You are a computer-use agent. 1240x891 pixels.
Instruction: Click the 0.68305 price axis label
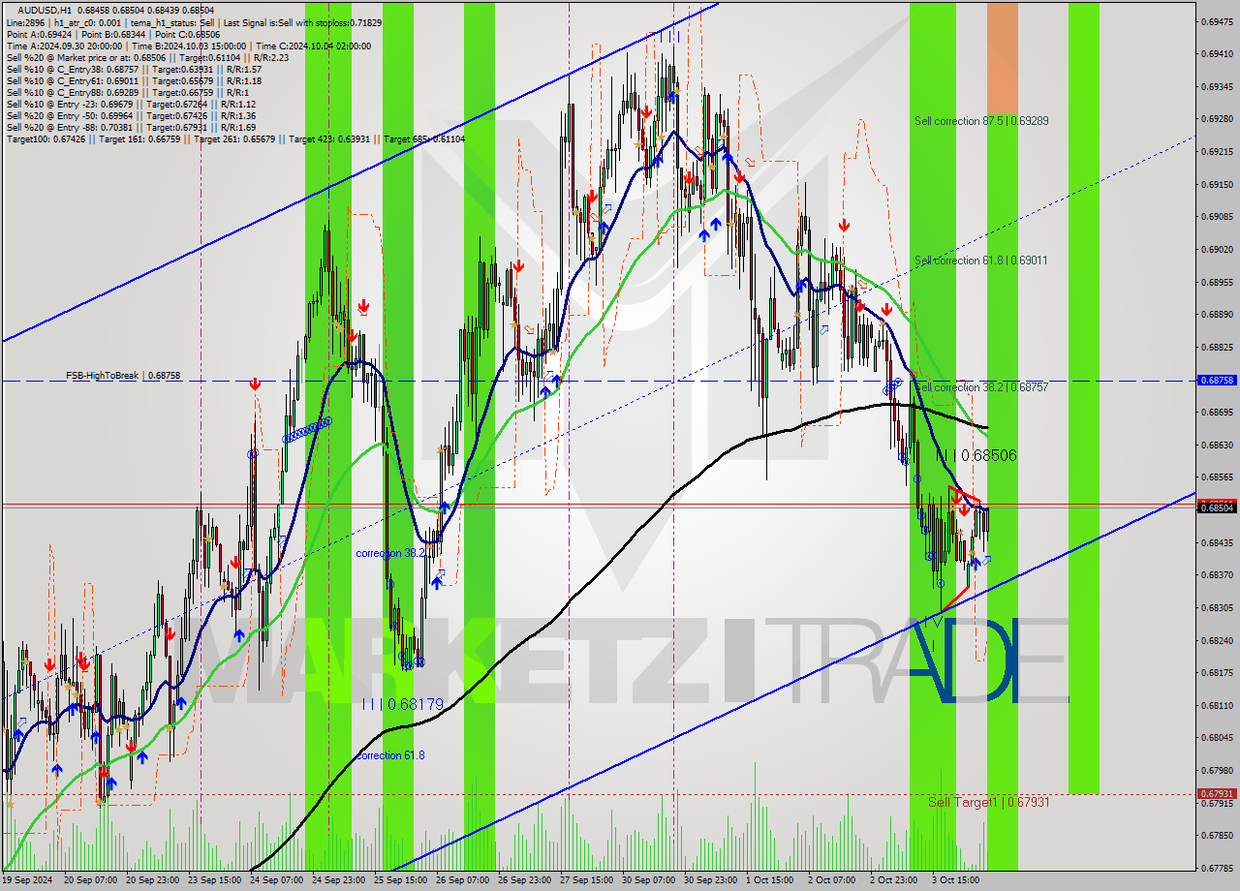tap(1217, 607)
